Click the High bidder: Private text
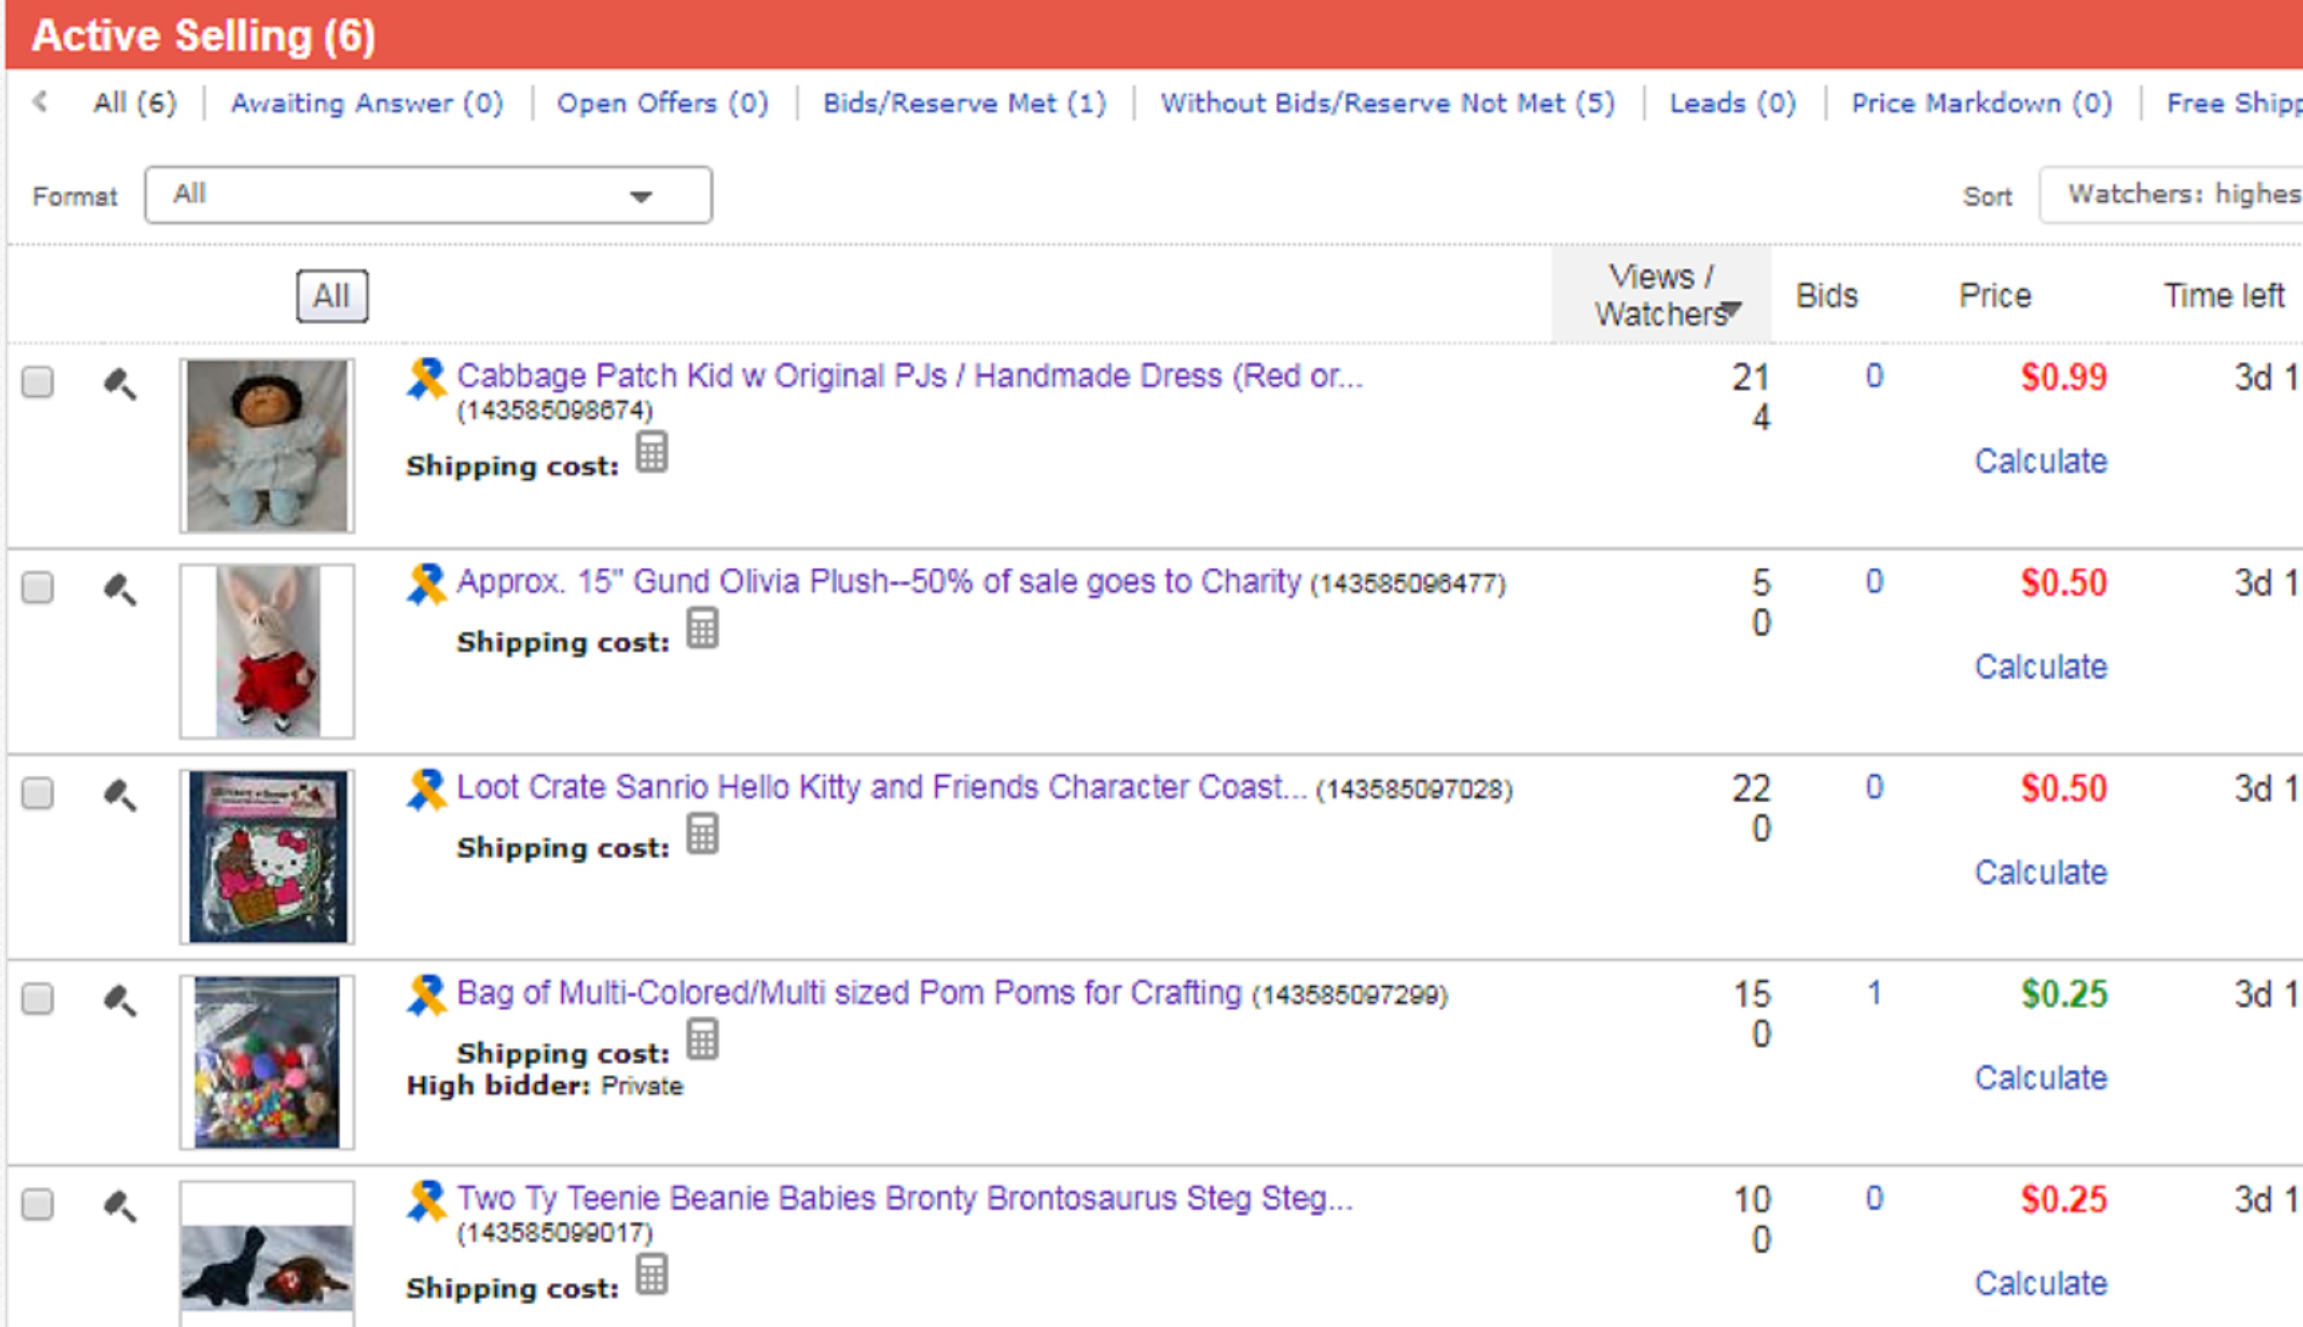The width and height of the screenshot is (2303, 1327). (x=544, y=1085)
